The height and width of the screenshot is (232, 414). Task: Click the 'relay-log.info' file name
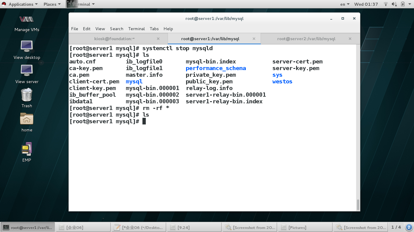point(209,88)
